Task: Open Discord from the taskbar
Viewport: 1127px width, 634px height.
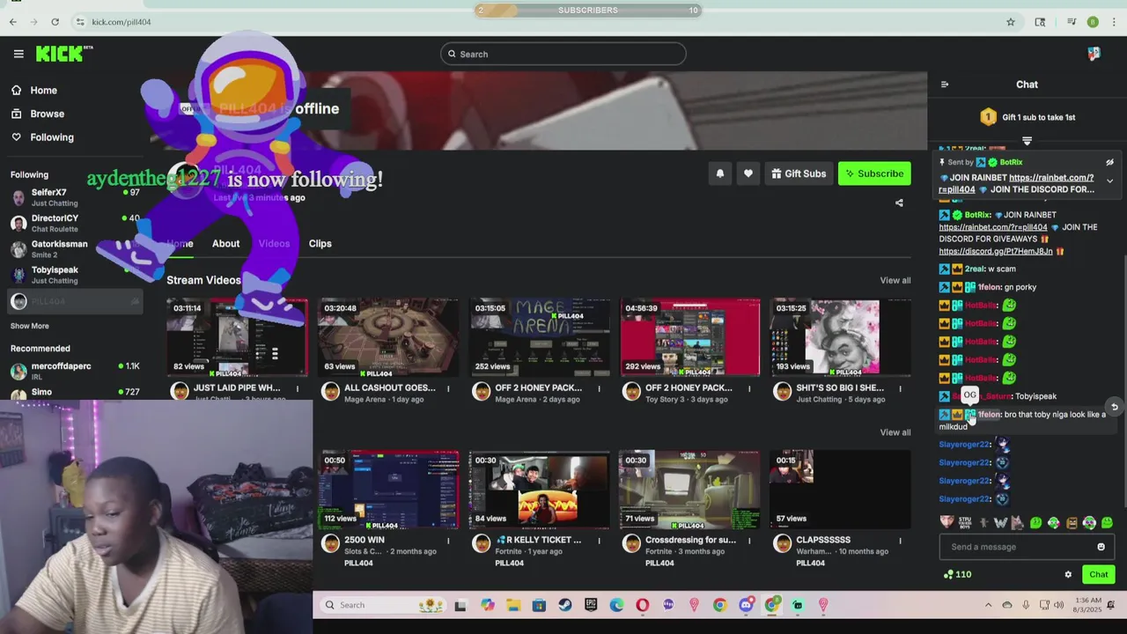Action: [x=746, y=605]
